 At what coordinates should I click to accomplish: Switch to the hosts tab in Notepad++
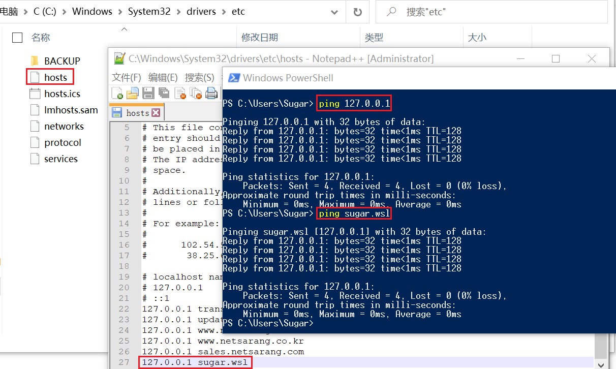click(x=137, y=112)
